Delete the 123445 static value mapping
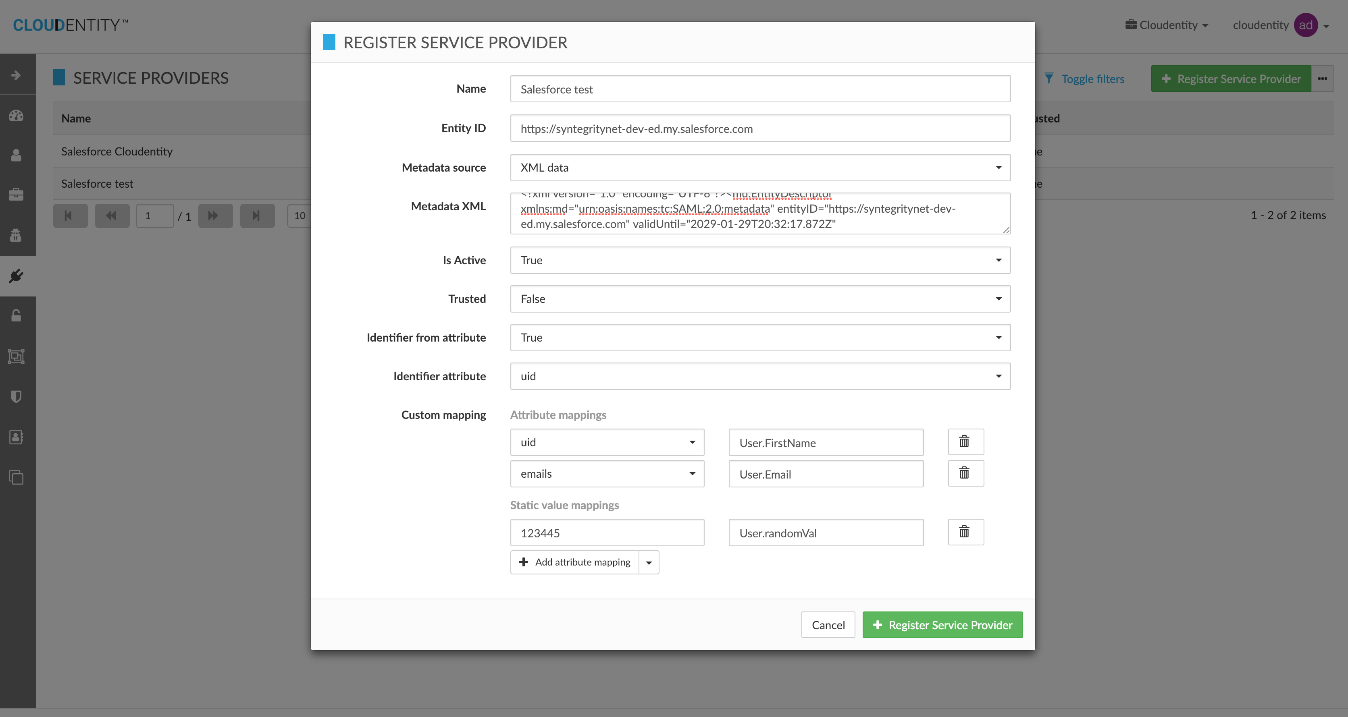 pyautogui.click(x=965, y=533)
